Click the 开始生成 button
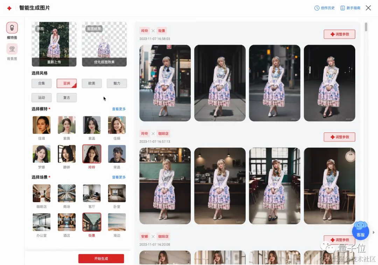Screen dimensions: 378x265 [101, 258]
